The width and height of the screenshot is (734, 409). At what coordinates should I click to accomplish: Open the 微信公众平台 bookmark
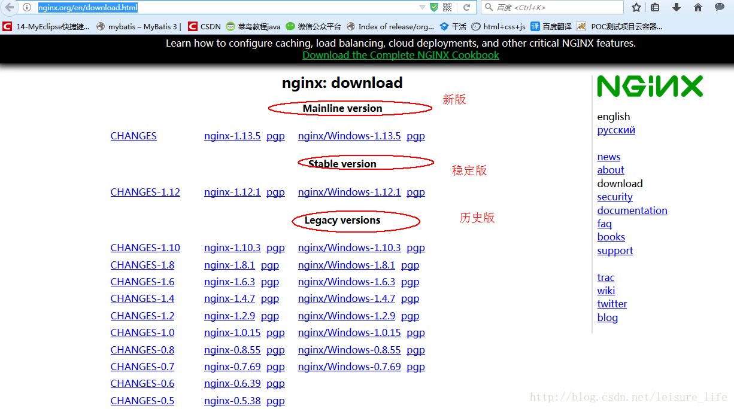[x=313, y=26]
